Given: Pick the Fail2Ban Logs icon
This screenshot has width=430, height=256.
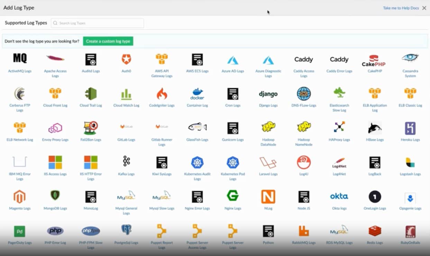Looking at the screenshot, I should point(91,128).
